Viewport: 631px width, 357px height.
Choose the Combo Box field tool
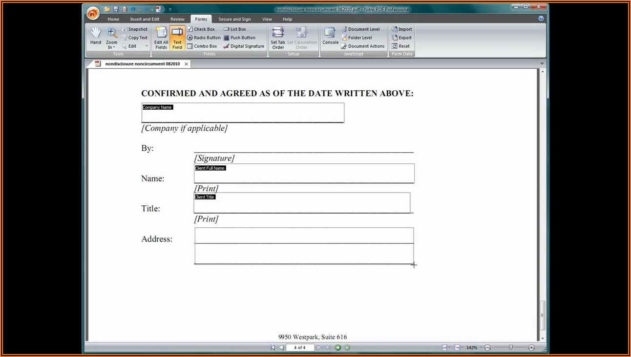click(202, 46)
